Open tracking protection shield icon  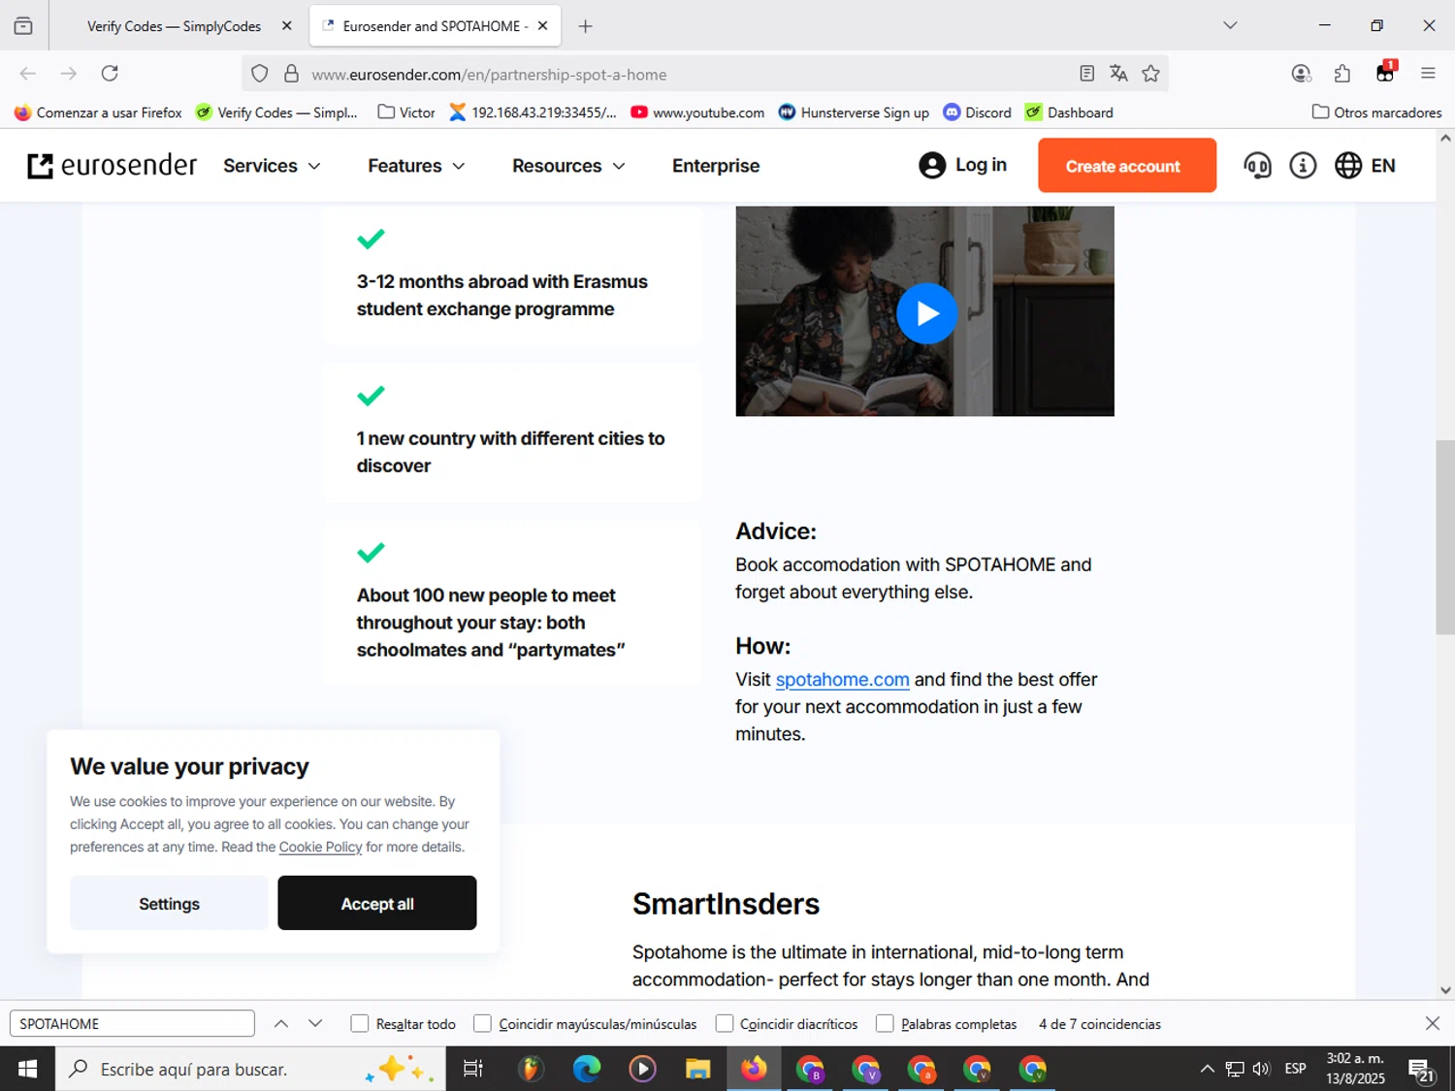click(259, 74)
